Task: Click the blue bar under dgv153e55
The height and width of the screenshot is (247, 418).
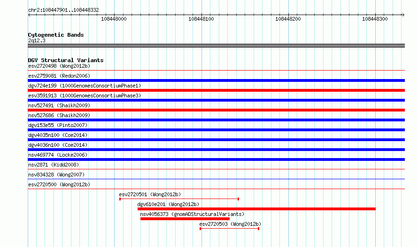Action: 216,130
